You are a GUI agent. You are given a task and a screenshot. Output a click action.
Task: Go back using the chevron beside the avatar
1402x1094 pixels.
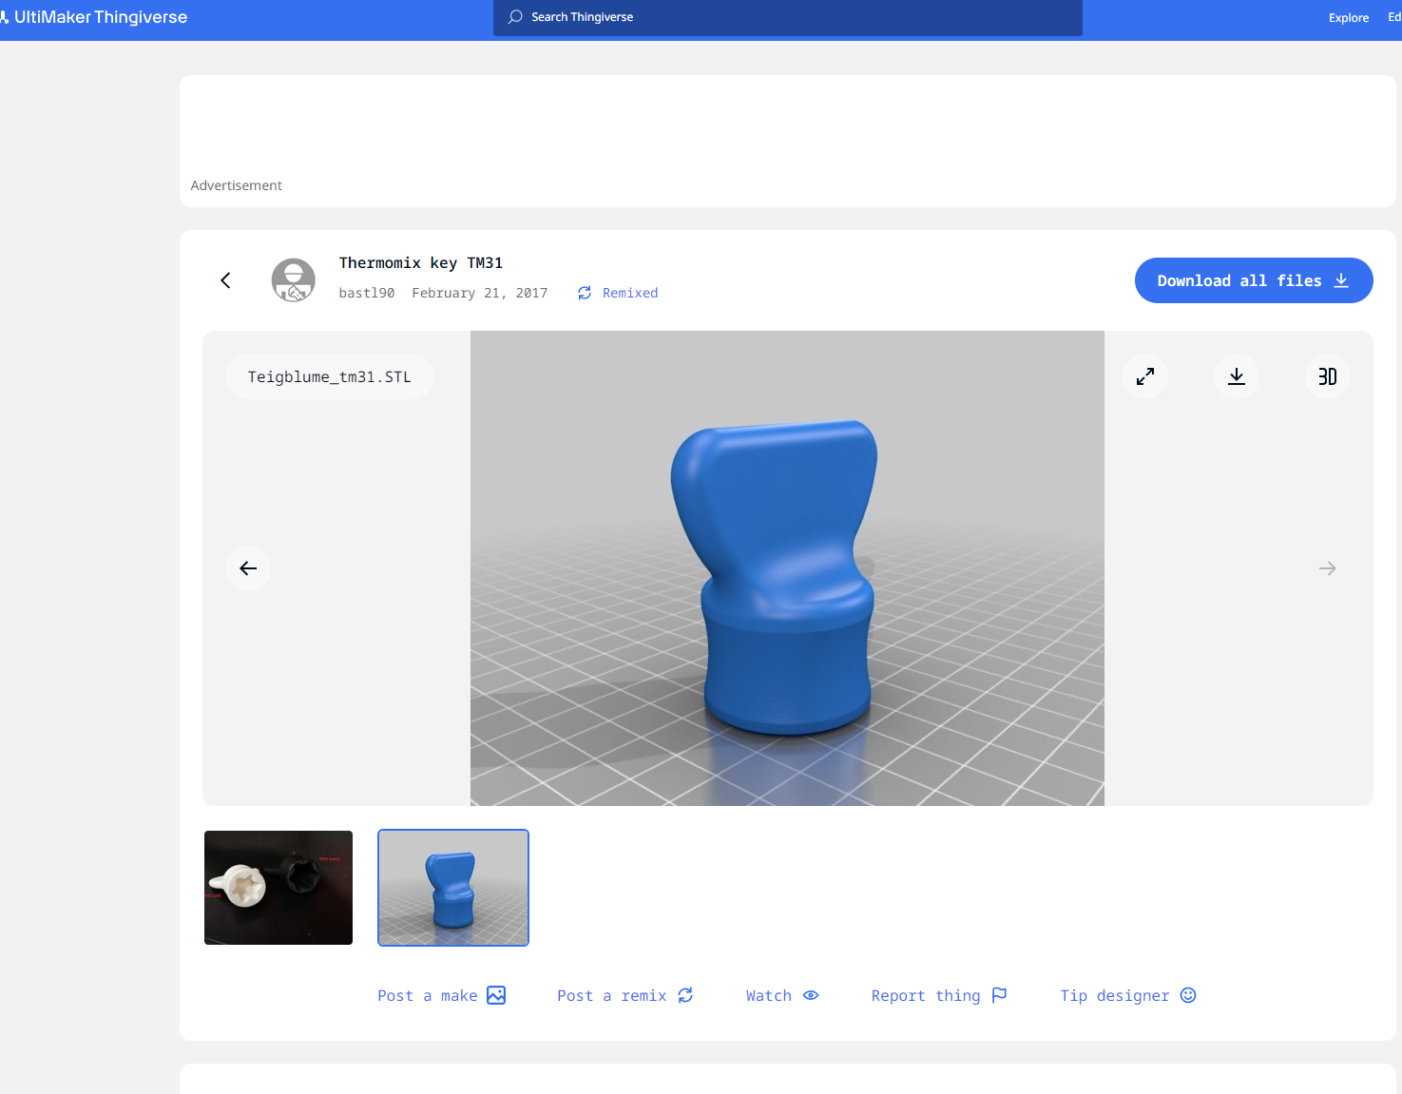point(225,280)
